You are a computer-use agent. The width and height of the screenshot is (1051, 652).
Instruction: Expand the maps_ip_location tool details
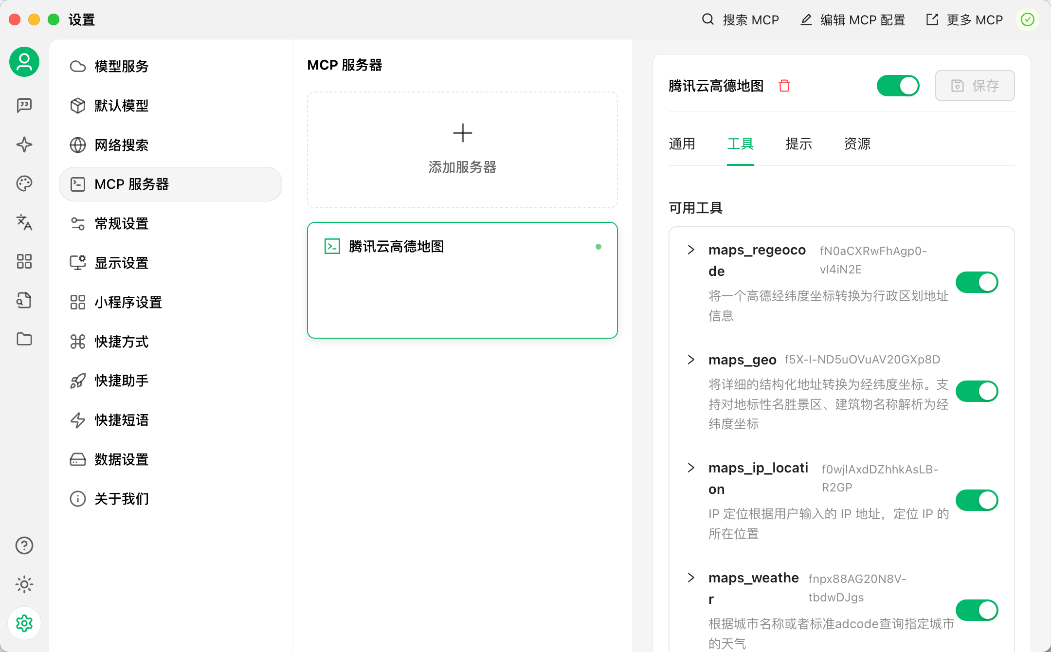(x=691, y=468)
